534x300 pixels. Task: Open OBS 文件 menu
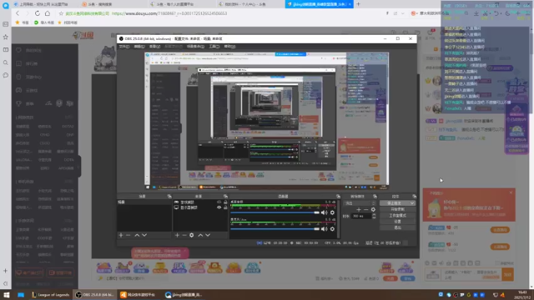[x=123, y=47]
